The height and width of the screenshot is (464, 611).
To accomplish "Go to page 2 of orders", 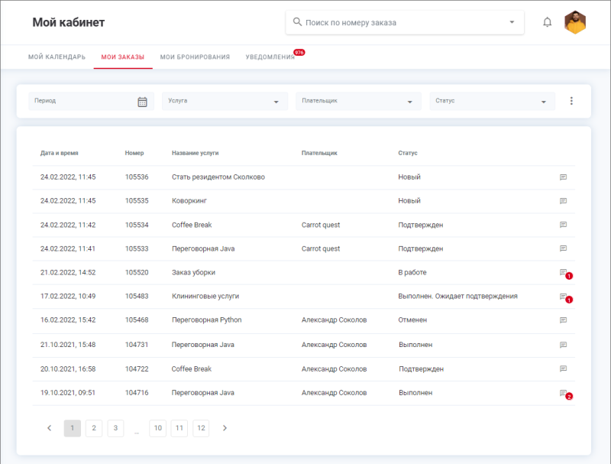I will click(x=93, y=428).
